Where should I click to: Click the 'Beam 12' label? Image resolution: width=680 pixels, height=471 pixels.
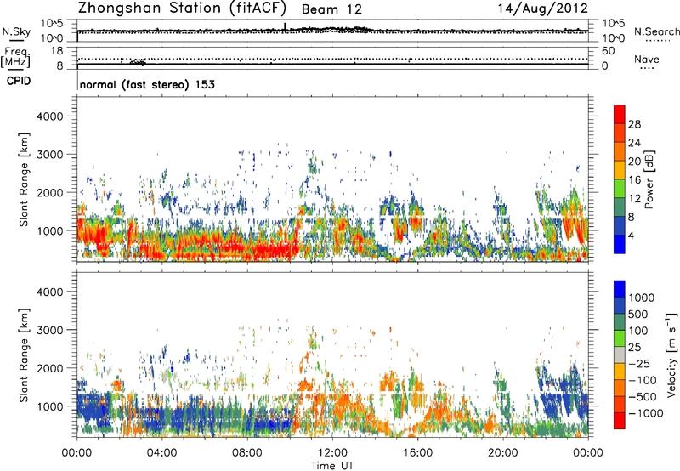coord(331,9)
